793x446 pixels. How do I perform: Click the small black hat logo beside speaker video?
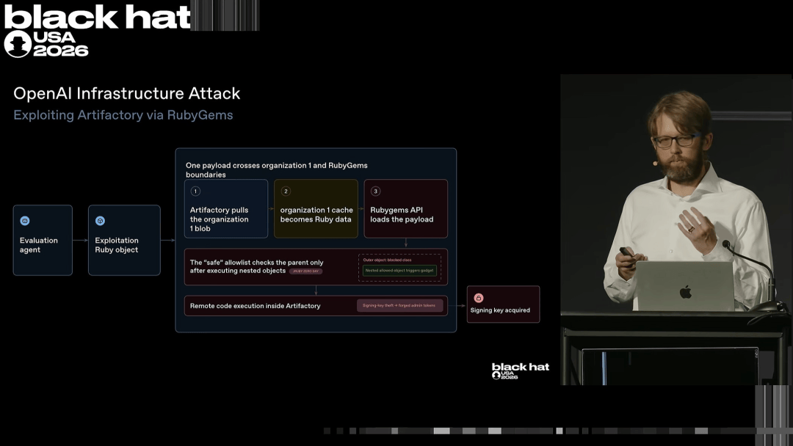point(520,370)
